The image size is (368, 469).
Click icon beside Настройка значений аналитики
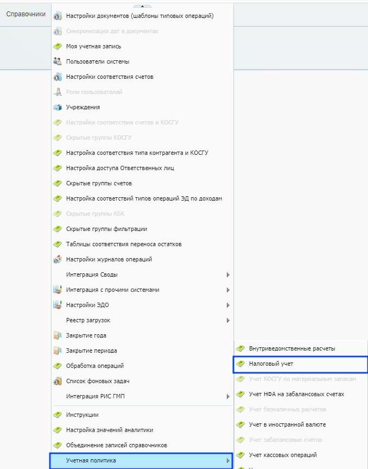(x=58, y=430)
